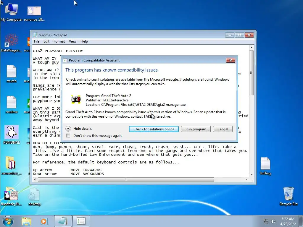The width and height of the screenshot is (303, 227).
Task: Click the 'For reference, the default keyboard controls' line
Action: [x=106, y=162]
